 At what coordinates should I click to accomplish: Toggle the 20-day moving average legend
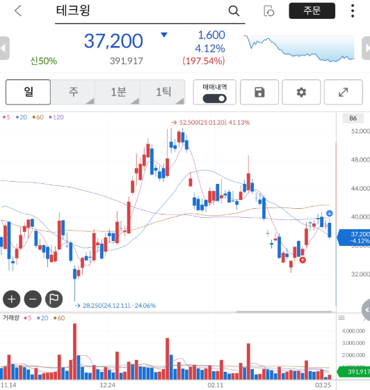click(x=22, y=118)
